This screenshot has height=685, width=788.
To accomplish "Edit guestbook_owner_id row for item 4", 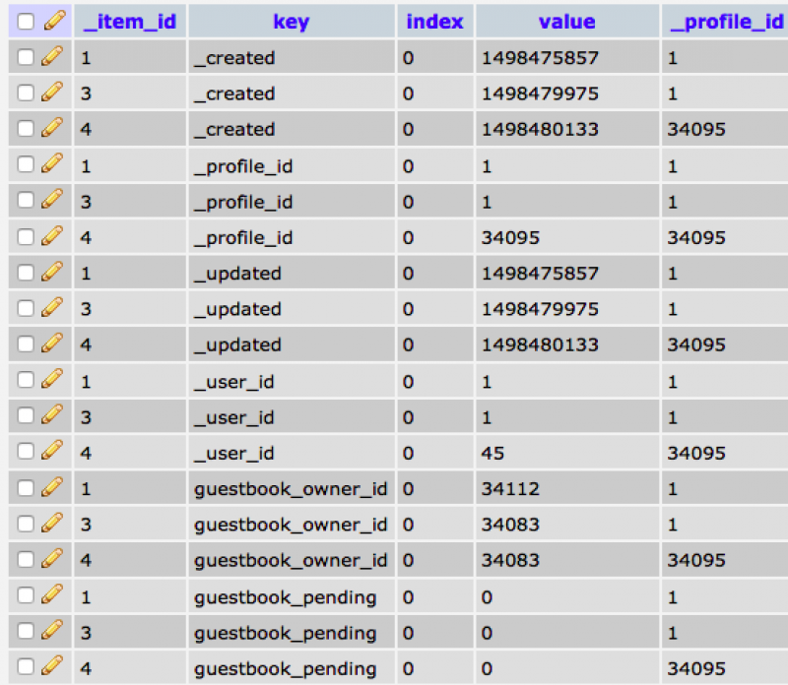I will (x=52, y=558).
